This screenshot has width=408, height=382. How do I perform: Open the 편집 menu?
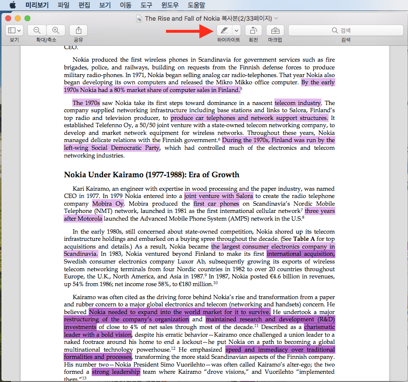coord(84,5)
